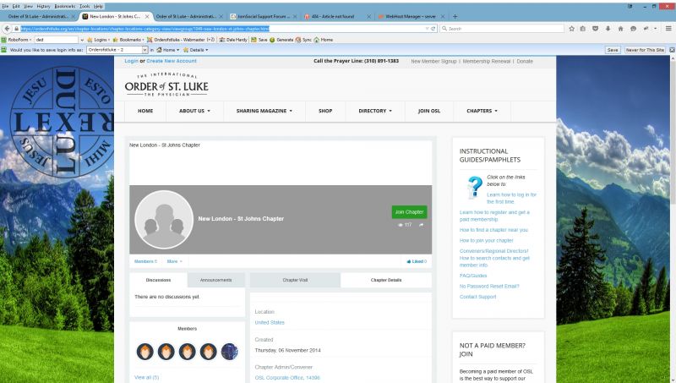This screenshot has width=676, height=383.
Task: Open a new browser tab
Action: [x=455, y=16]
